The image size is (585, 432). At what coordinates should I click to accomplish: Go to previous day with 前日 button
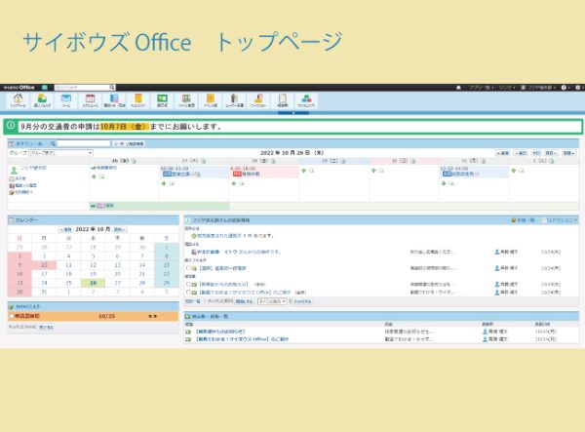tap(521, 153)
